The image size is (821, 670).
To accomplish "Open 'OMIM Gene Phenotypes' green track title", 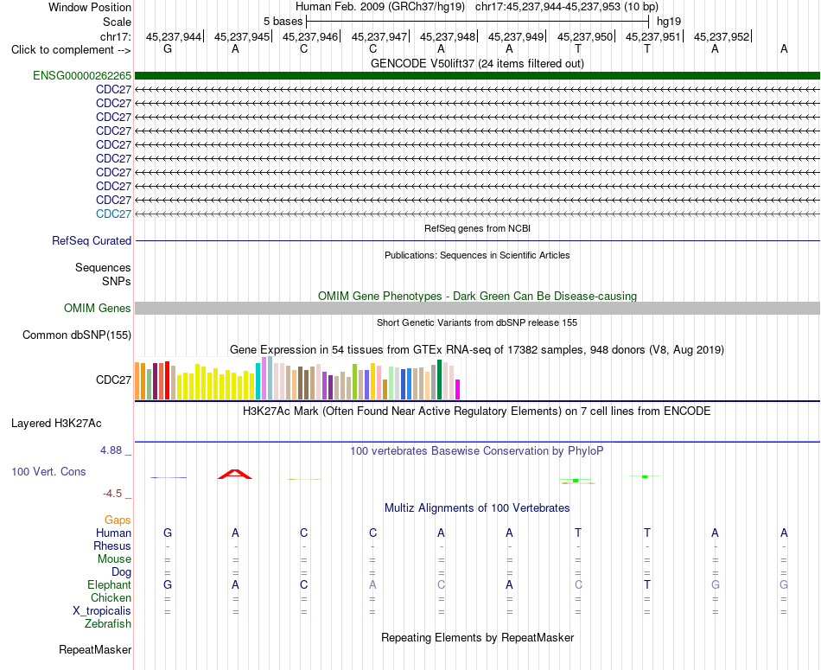I will [x=477, y=296].
